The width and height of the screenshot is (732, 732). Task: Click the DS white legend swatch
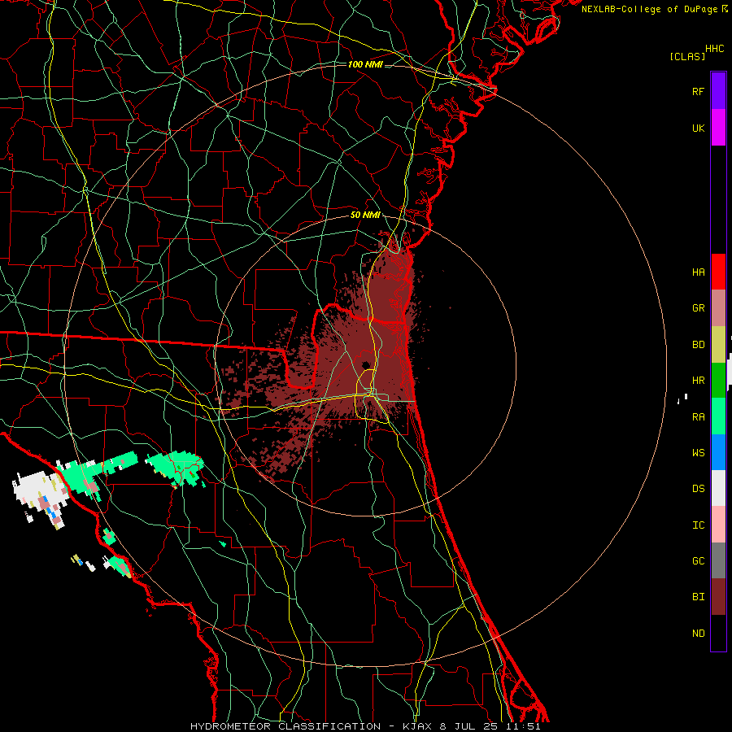tap(718, 488)
